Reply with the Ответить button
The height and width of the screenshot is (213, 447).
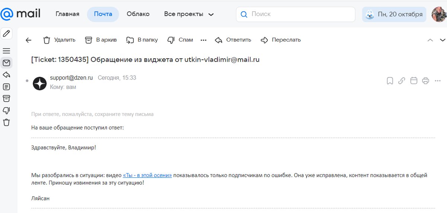[233, 40]
